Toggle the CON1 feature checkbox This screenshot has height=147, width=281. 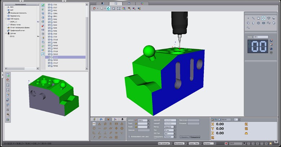coord(49,14)
